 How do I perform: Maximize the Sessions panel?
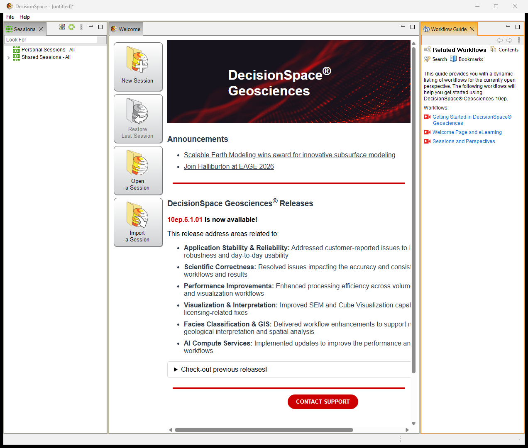[x=100, y=27]
